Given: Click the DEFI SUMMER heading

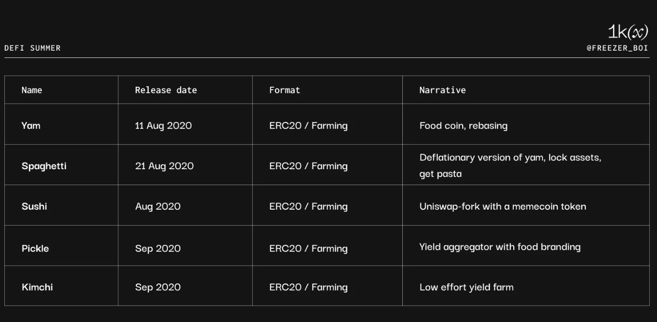Looking at the screenshot, I should 32,48.
